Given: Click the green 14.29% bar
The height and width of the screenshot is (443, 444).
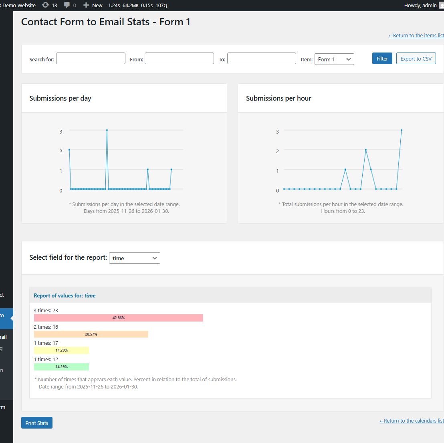Looking at the screenshot, I should click(61, 367).
